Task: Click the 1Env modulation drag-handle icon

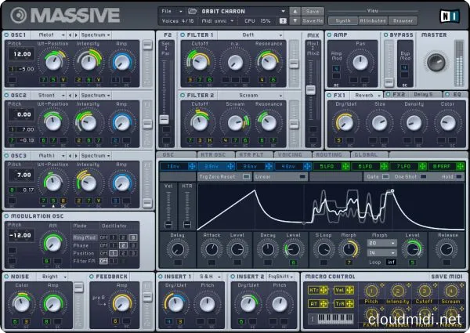Action: pos(192,166)
